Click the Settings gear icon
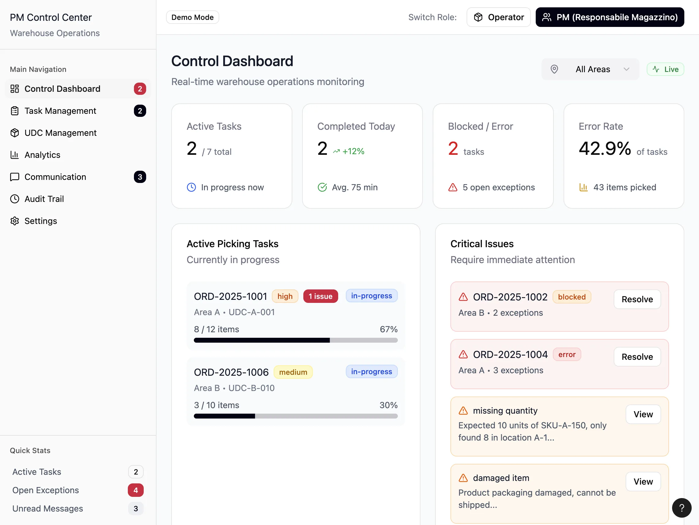This screenshot has width=699, height=525. coord(15,221)
